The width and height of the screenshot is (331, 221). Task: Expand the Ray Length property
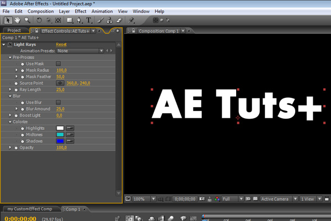point(10,90)
